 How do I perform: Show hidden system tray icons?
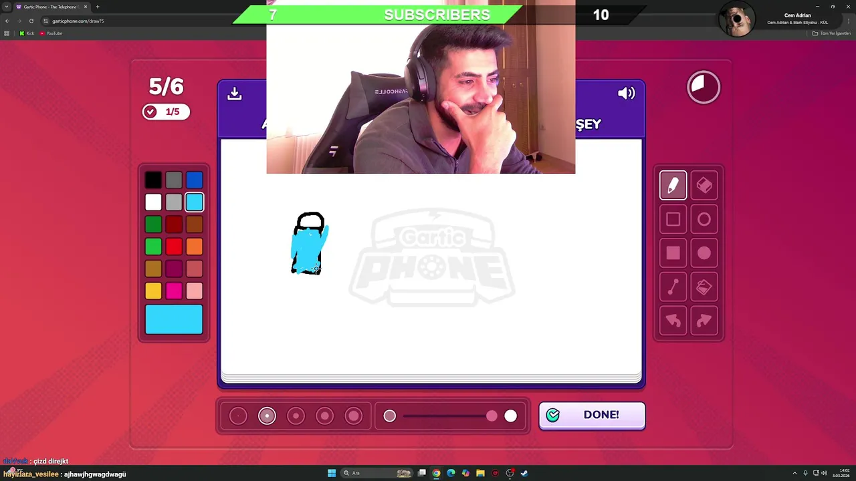794,473
